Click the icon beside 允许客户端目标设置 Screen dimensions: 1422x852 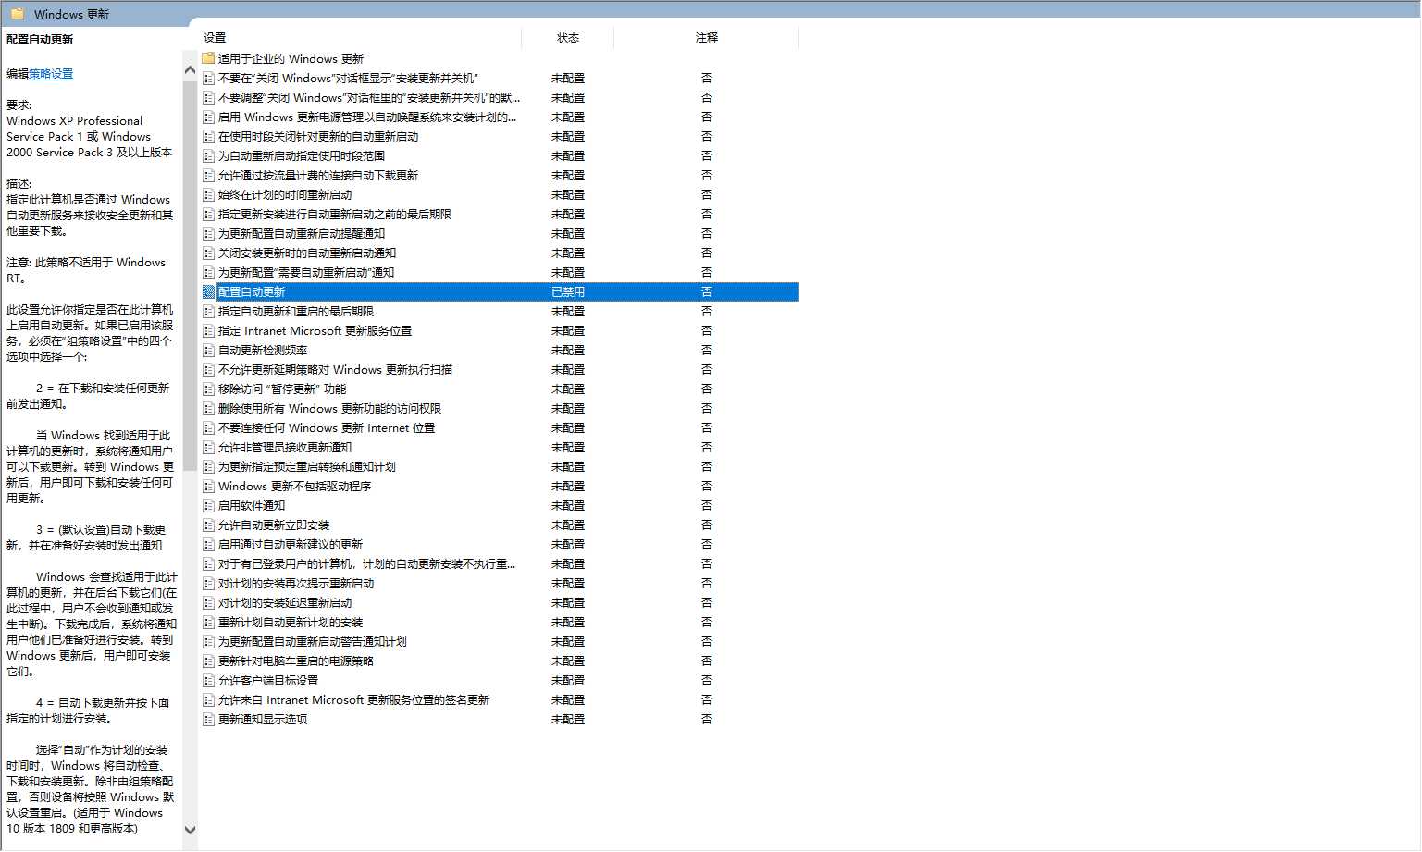tap(208, 680)
